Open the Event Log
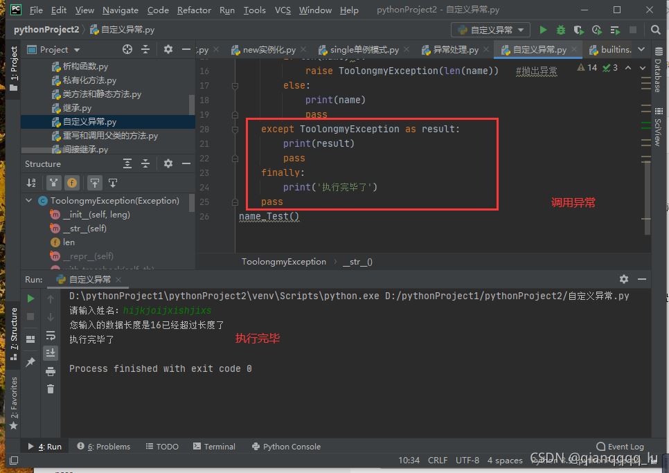Viewport: 669px width, 473px height. (x=620, y=447)
